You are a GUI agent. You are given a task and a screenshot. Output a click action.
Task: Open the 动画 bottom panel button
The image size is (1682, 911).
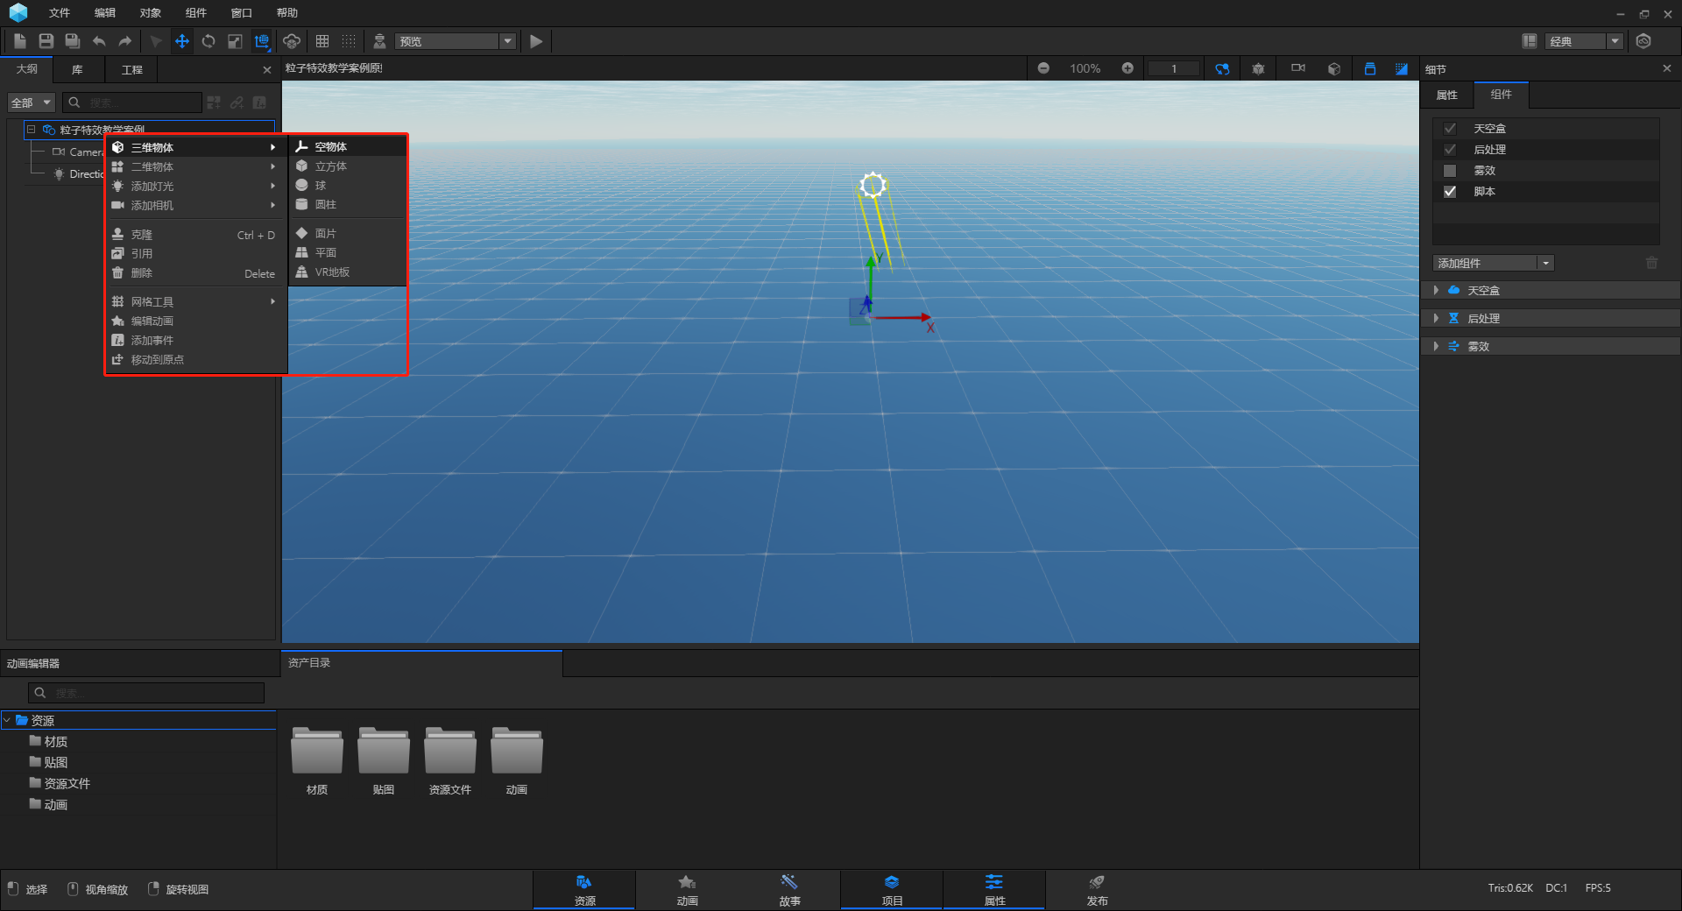(x=687, y=890)
